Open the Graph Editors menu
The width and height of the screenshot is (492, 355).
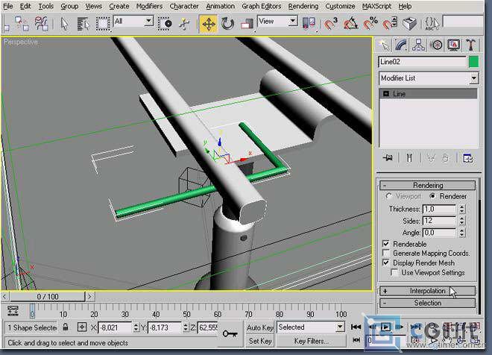262,6
